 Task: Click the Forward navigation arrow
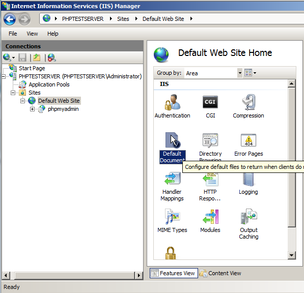coord(24,19)
